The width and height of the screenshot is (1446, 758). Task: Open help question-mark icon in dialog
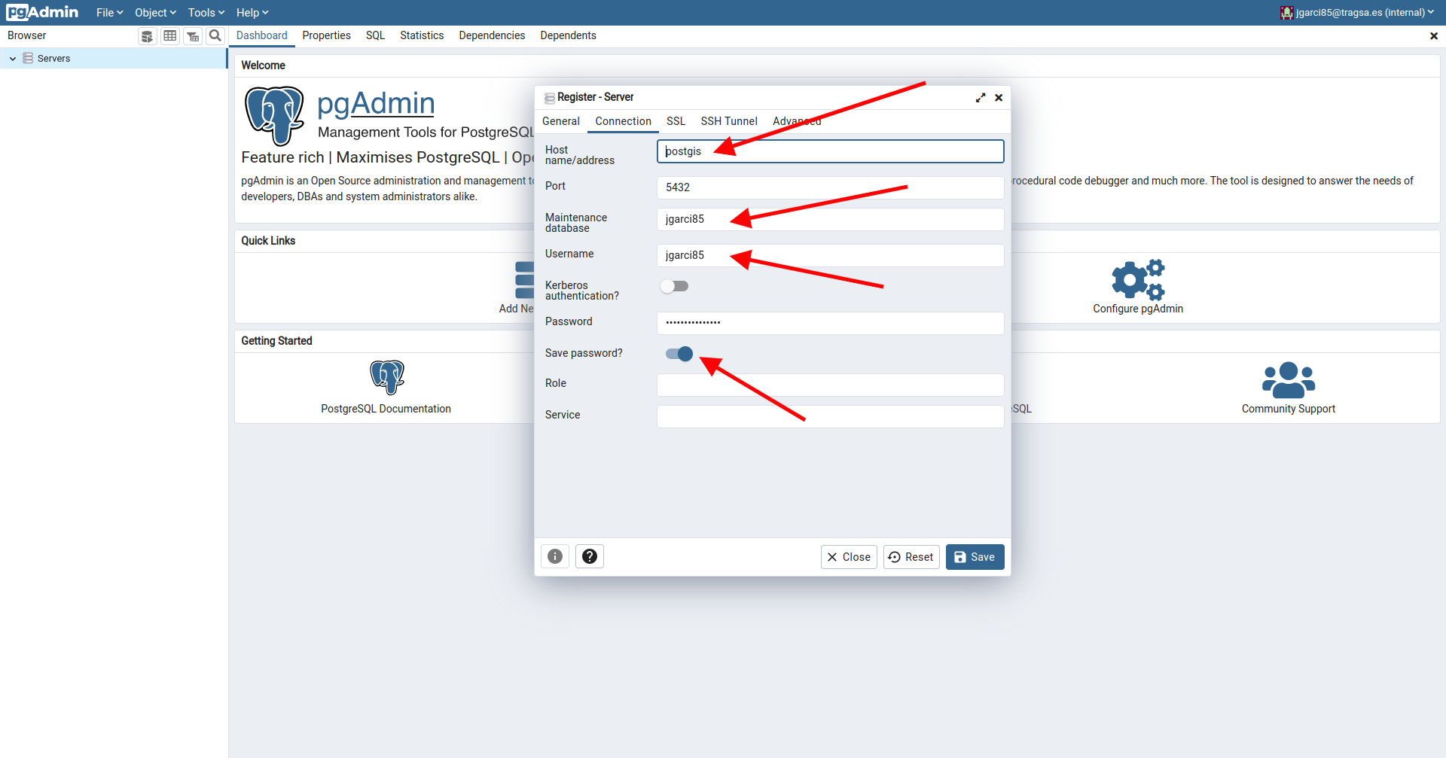click(x=590, y=556)
